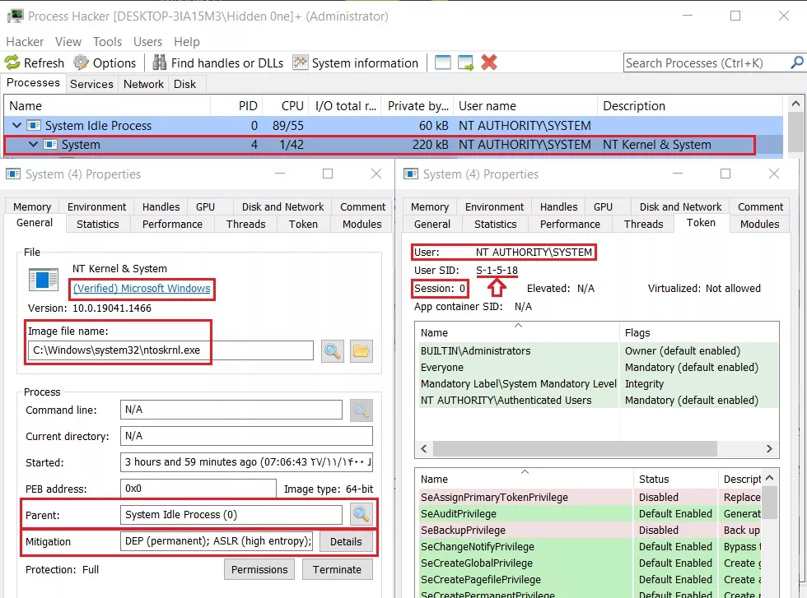The image size is (807, 598).
Task: Click the privileges list vertical scrollbar
Action: point(769,503)
